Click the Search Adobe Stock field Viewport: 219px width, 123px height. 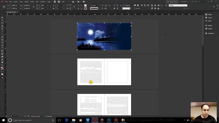click(x=198, y=1)
